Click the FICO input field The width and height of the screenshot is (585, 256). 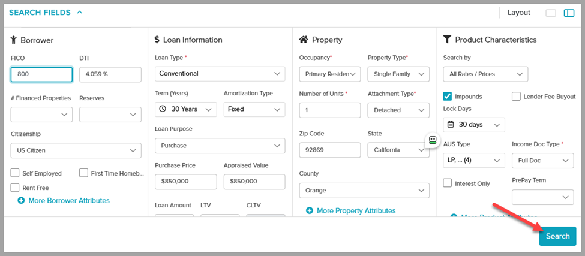pos(41,74)
